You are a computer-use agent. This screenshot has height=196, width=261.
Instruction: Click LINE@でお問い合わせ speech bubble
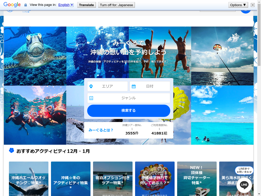(244, 170)
